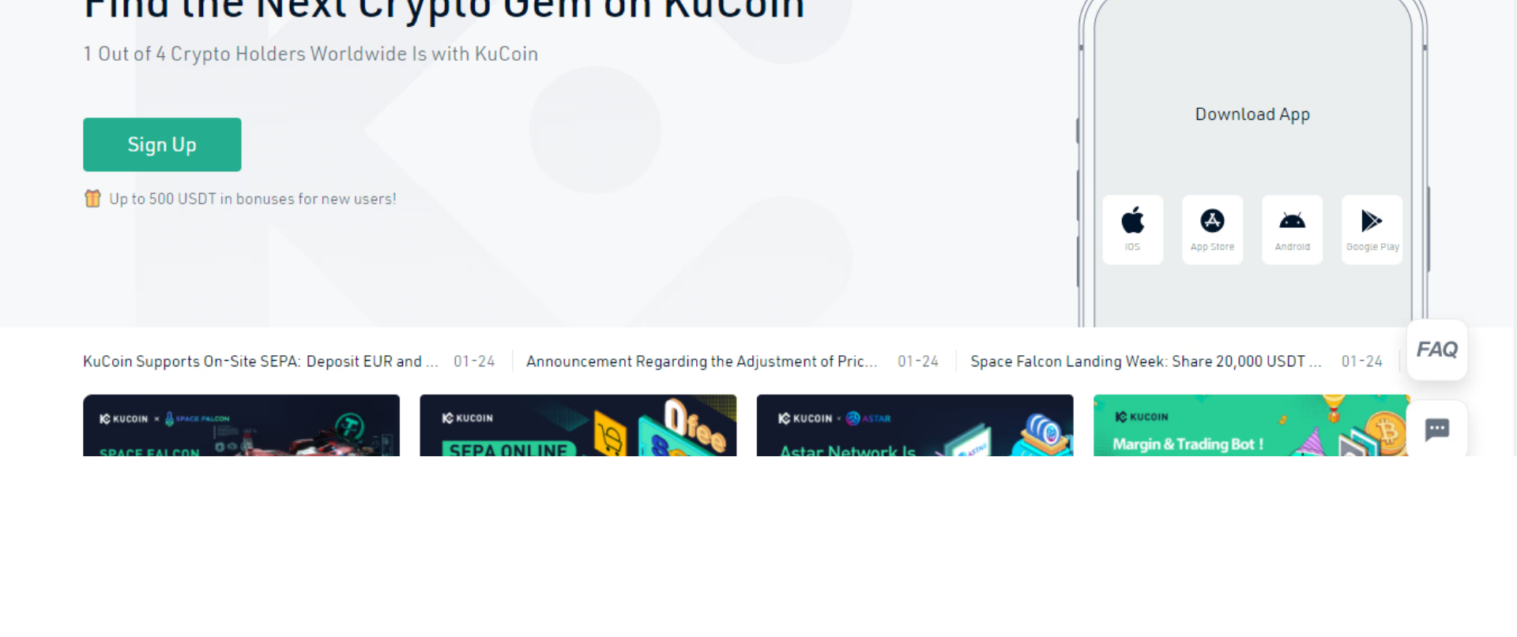Image resolution: width=1517 pixels, height=637 pixels.
Task: Open the Google Play download icon
Action: tap(1372, 229)
